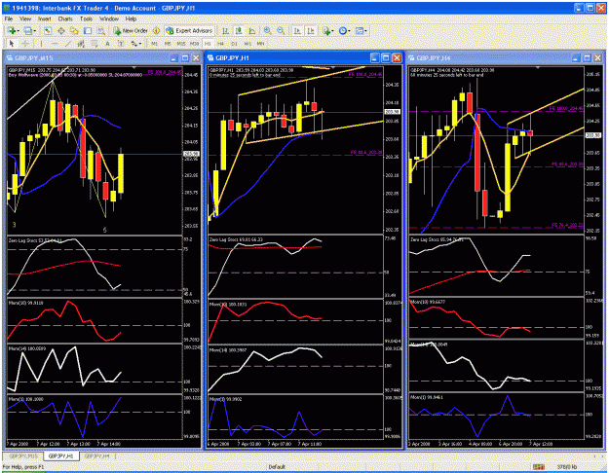Switch to the GBPJPY,M15 bottom tab
The image size is (609, 473).
click(23, 455)
